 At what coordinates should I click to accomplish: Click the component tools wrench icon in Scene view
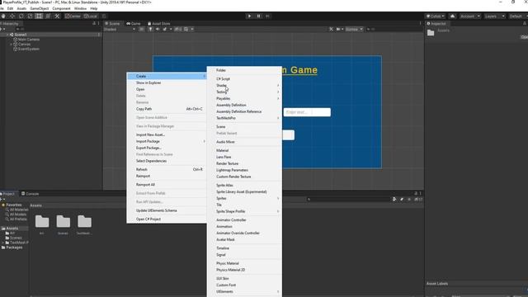331,30
